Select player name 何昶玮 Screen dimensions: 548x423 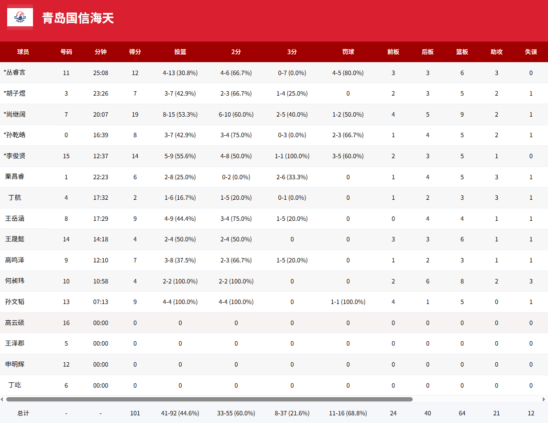tap(15, 281)
